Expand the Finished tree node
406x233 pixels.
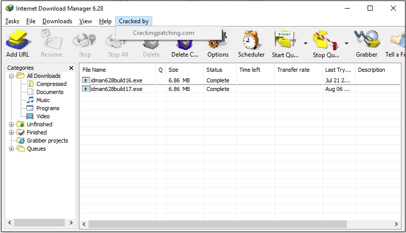click(12, 132)
